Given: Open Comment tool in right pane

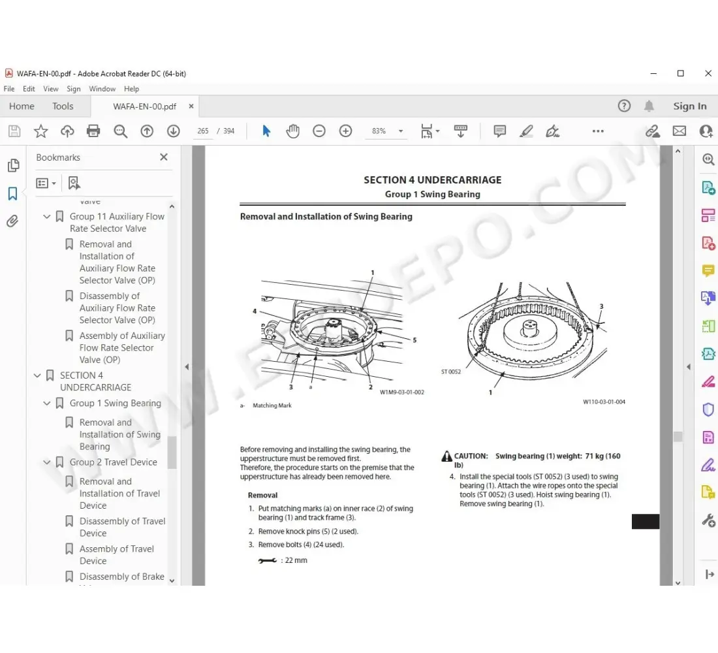Looking at the screenshot, I should pos(708,271).
